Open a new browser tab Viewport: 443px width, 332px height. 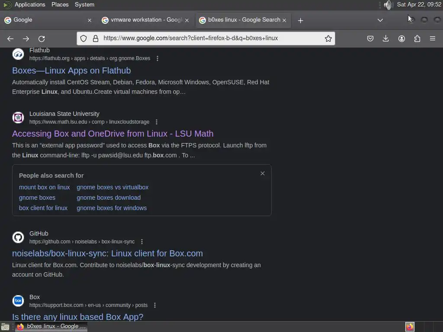pos(300,20)
